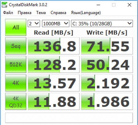Viewport: 138px width, 125px height.
Task: Select the Seq write result 71.55
Action: click(x=107, y=46)
